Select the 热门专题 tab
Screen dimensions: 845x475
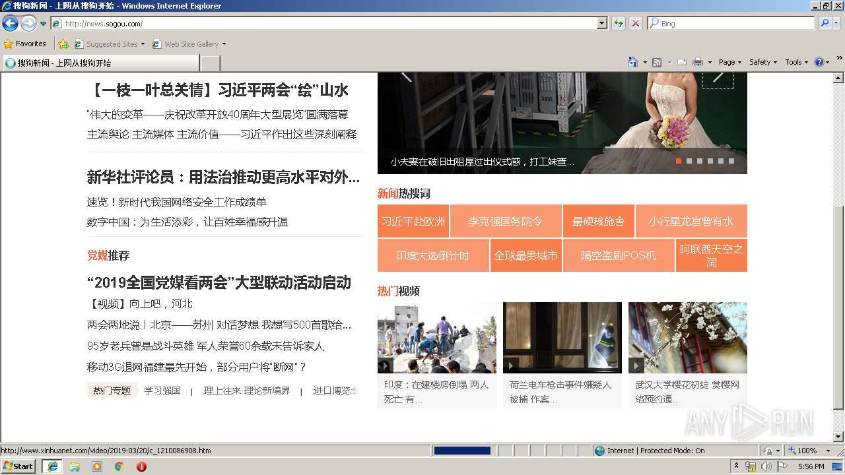click(112, 391)
